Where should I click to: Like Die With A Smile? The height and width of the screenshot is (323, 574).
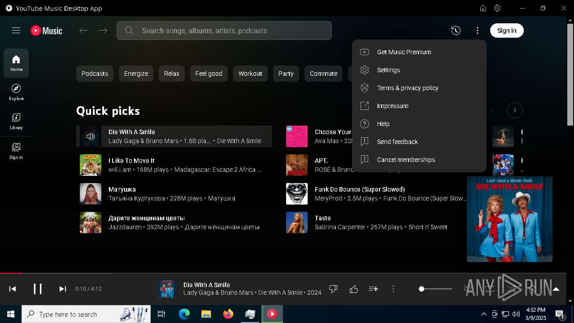(x=354, y=289)
